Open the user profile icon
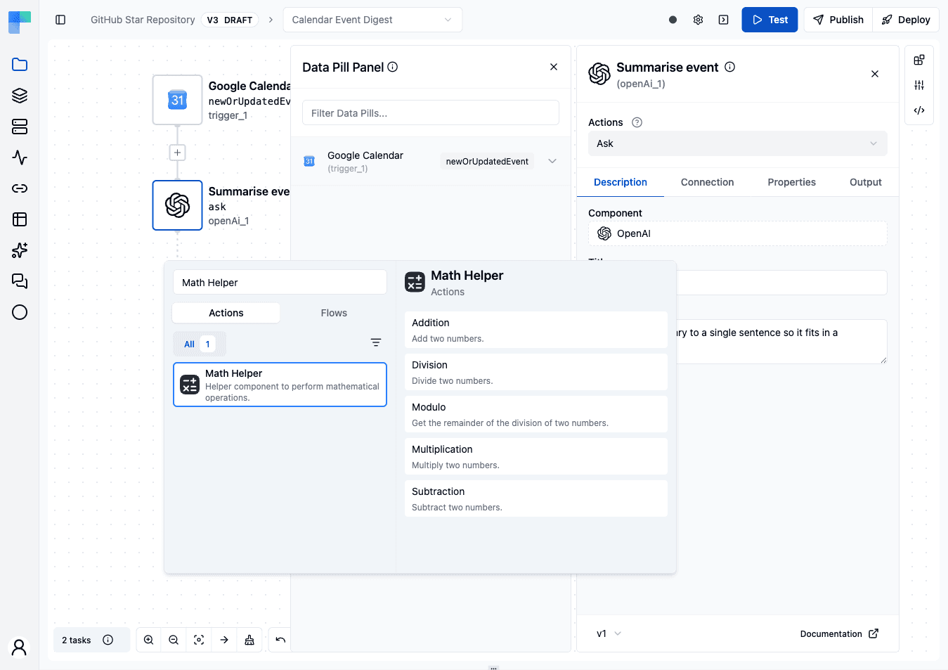948x670 pixels. tap(20, 647)
